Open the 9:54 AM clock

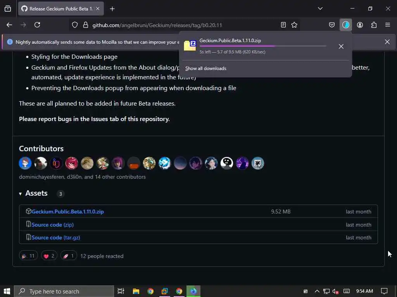click(x=364, y=291)
